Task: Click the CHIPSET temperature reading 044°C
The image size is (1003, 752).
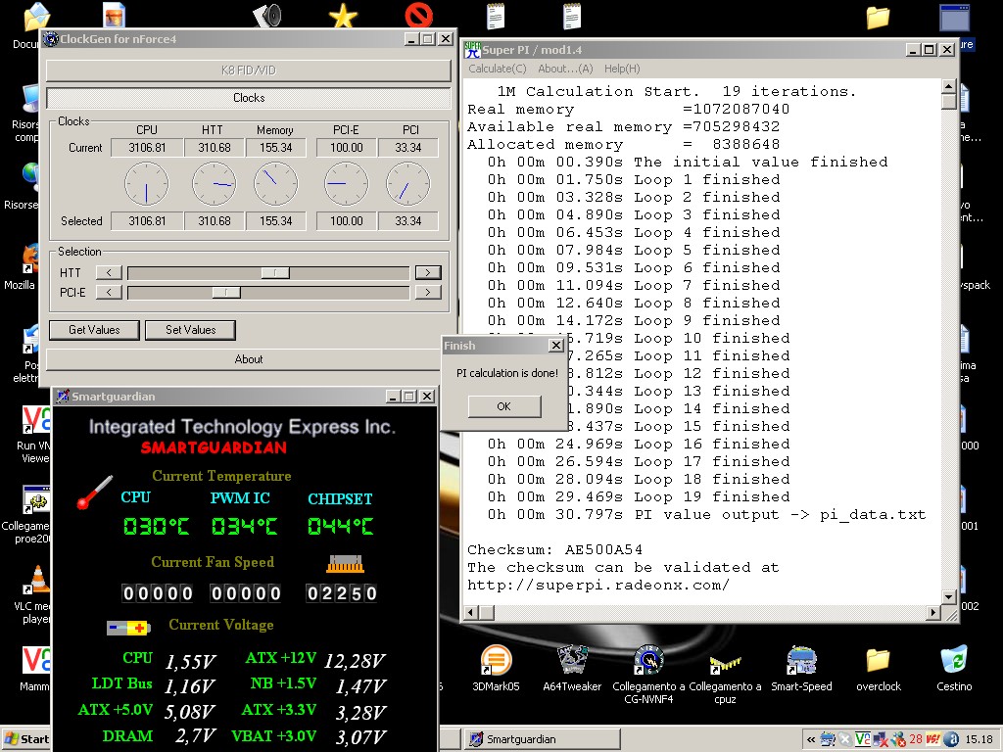Action: [340, 526]
